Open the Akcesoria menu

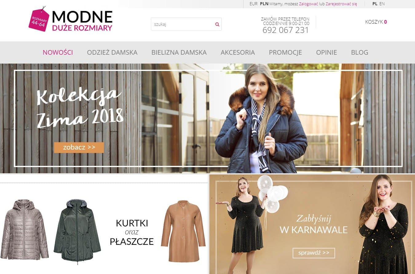pyautogui.click(x=238, y=53)
